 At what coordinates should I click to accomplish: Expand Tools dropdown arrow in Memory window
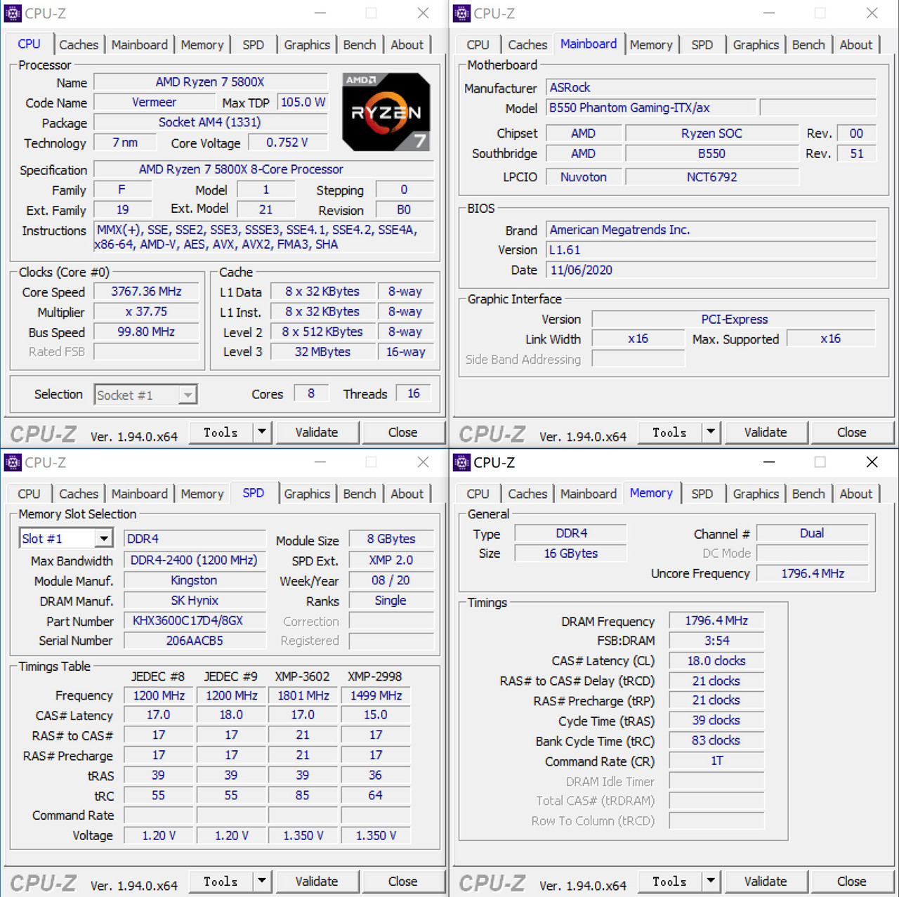click(x=711, y=881)
